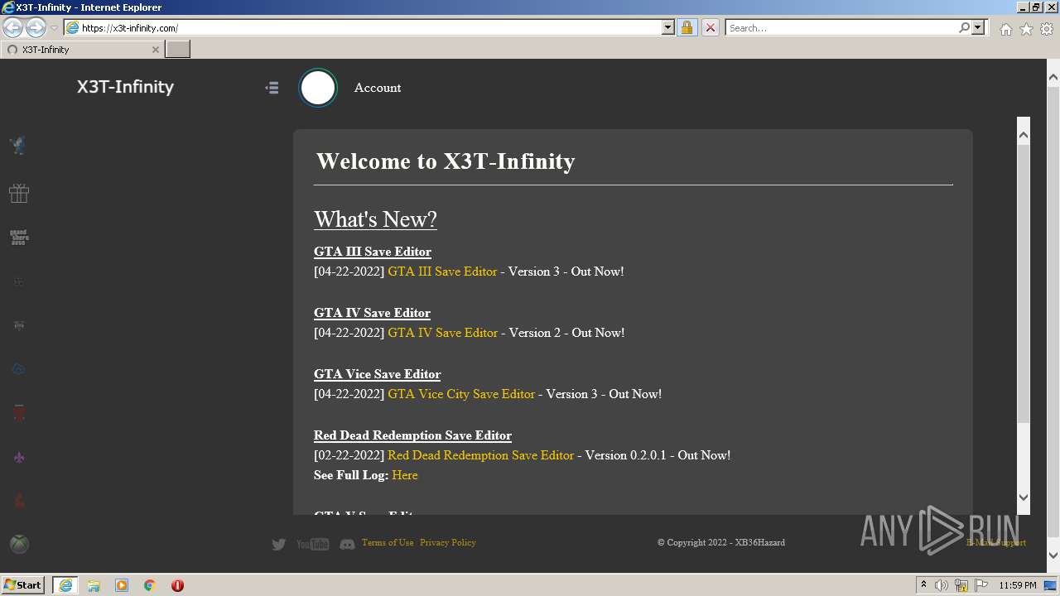Image resolution: width=1060 pixels, height=596 pixels.
Task: Click the Action Center flag tray icon
Action: (981, 585)
